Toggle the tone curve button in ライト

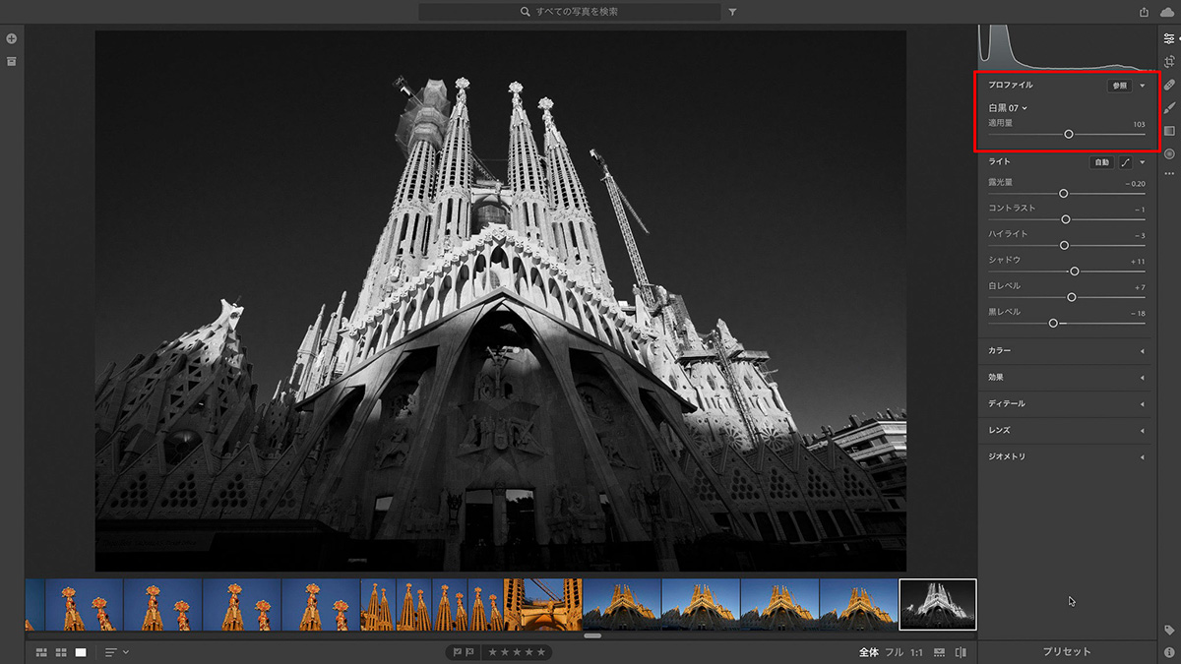[1126, 162]
